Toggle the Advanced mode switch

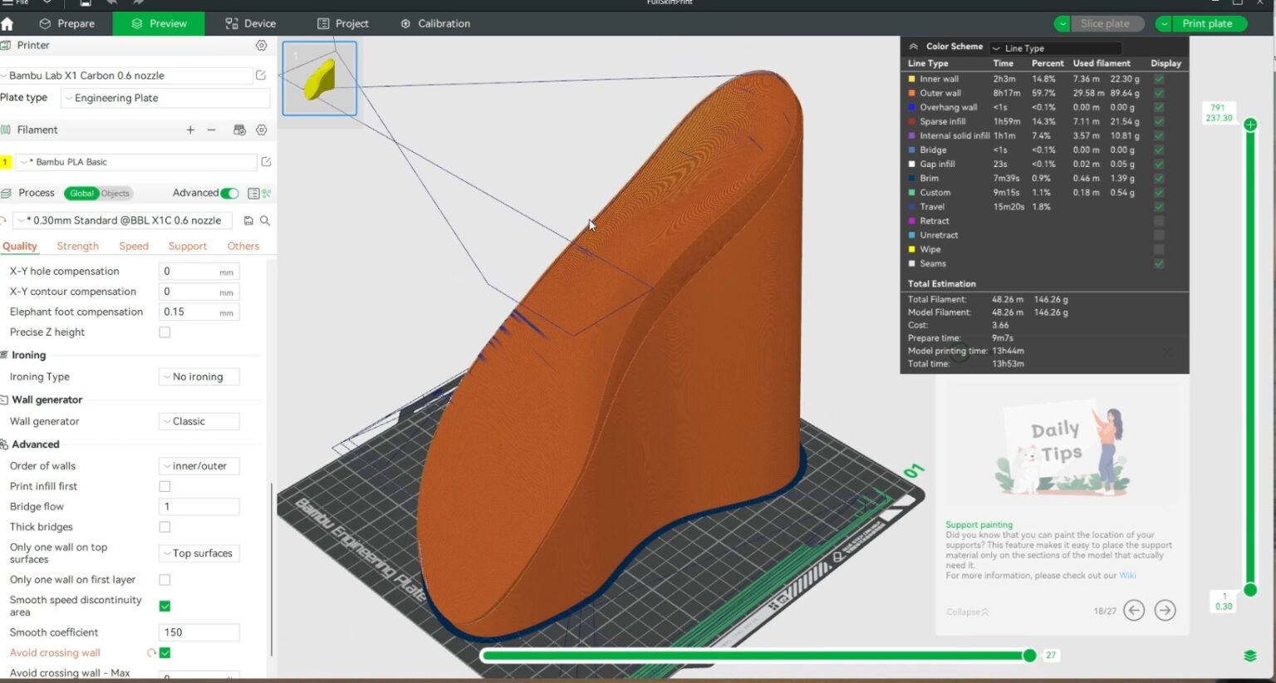click(x=230, y=194)
